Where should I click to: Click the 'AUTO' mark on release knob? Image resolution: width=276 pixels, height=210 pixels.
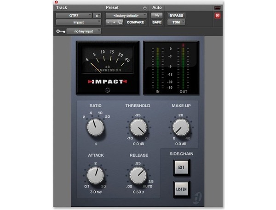tap(148, 186)
